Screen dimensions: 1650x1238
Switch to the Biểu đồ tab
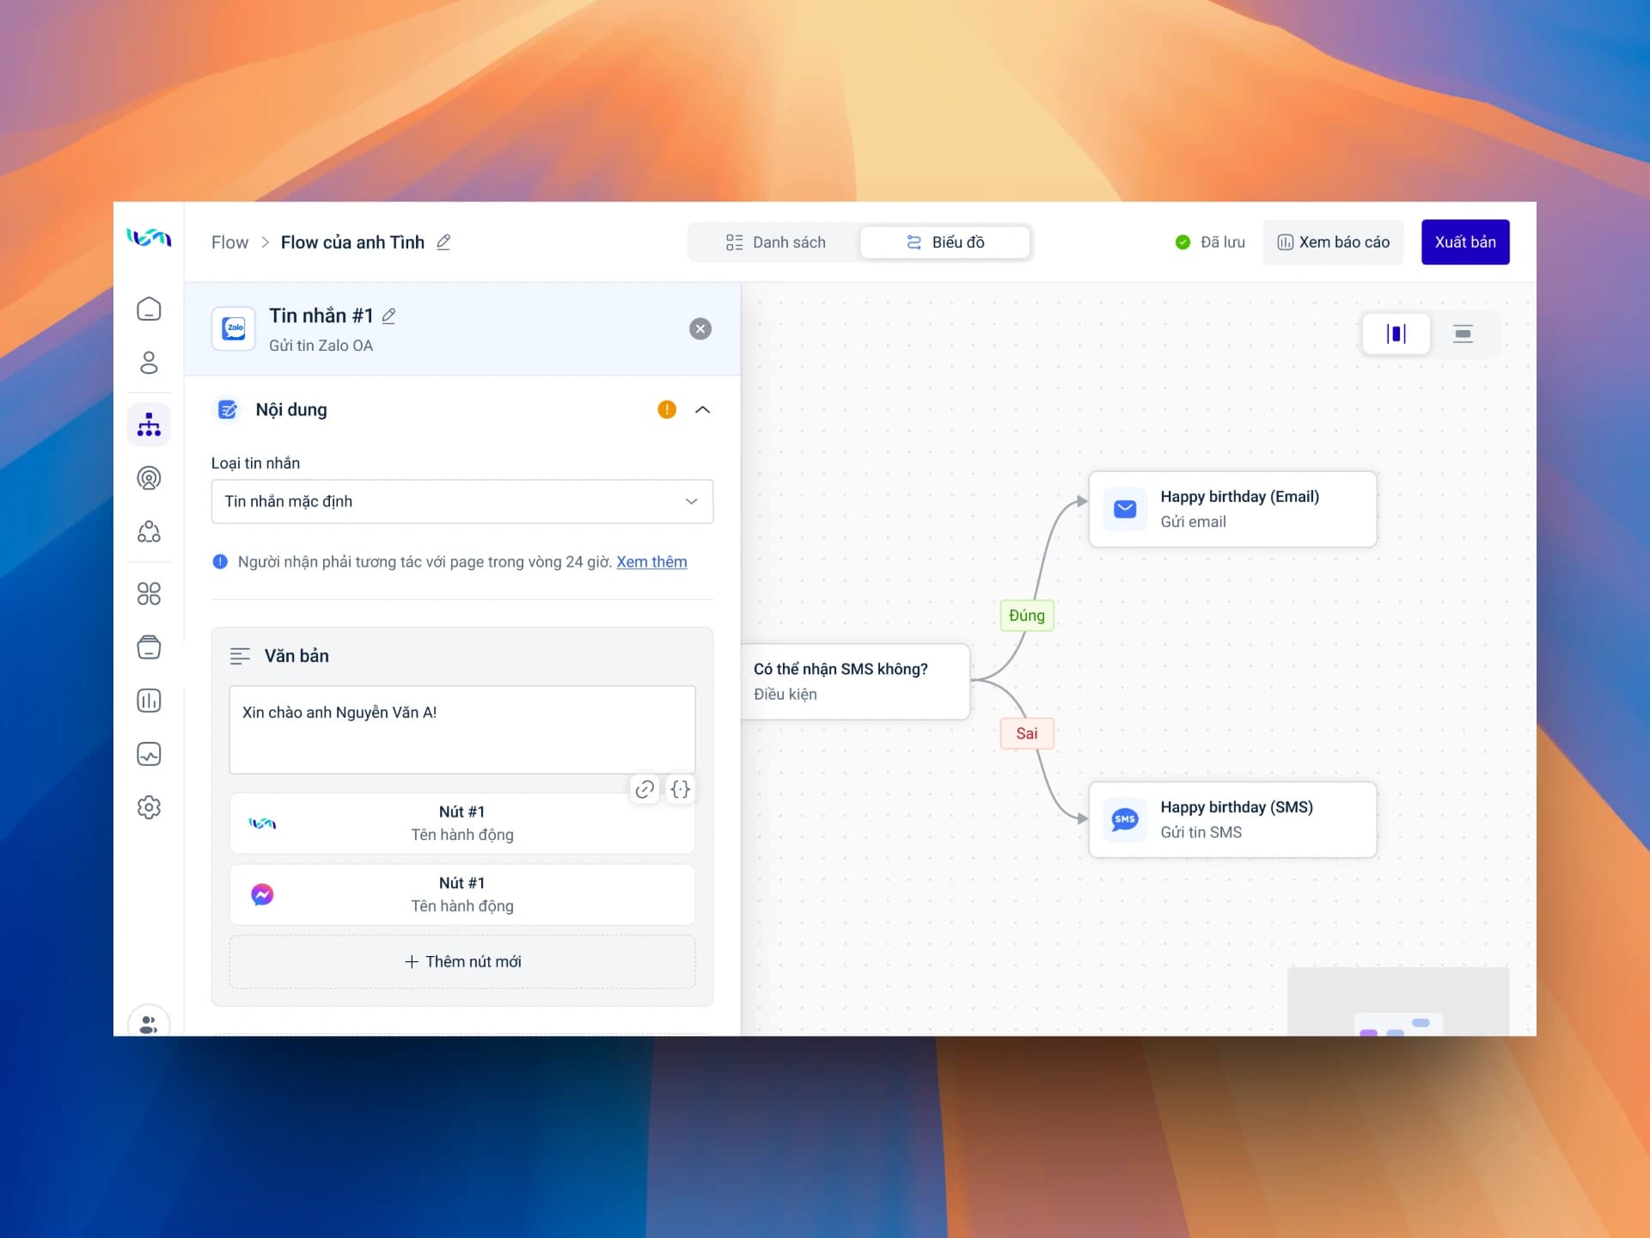945,242
